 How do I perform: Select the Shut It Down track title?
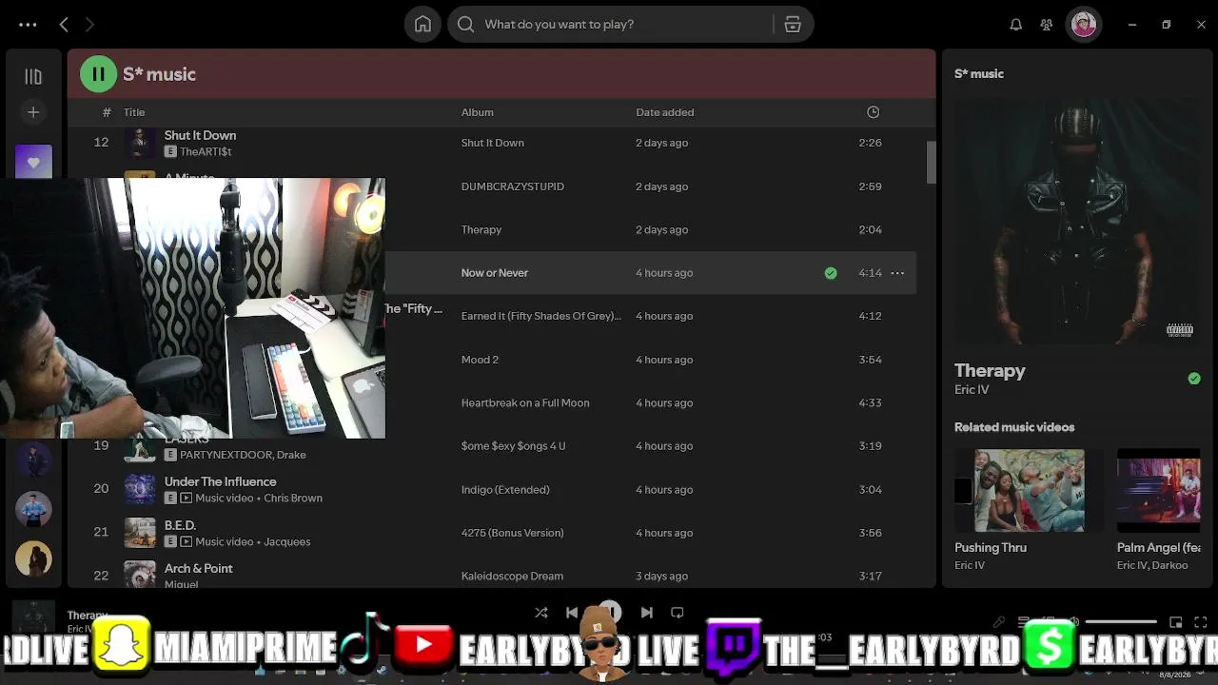tap(200, 136)
